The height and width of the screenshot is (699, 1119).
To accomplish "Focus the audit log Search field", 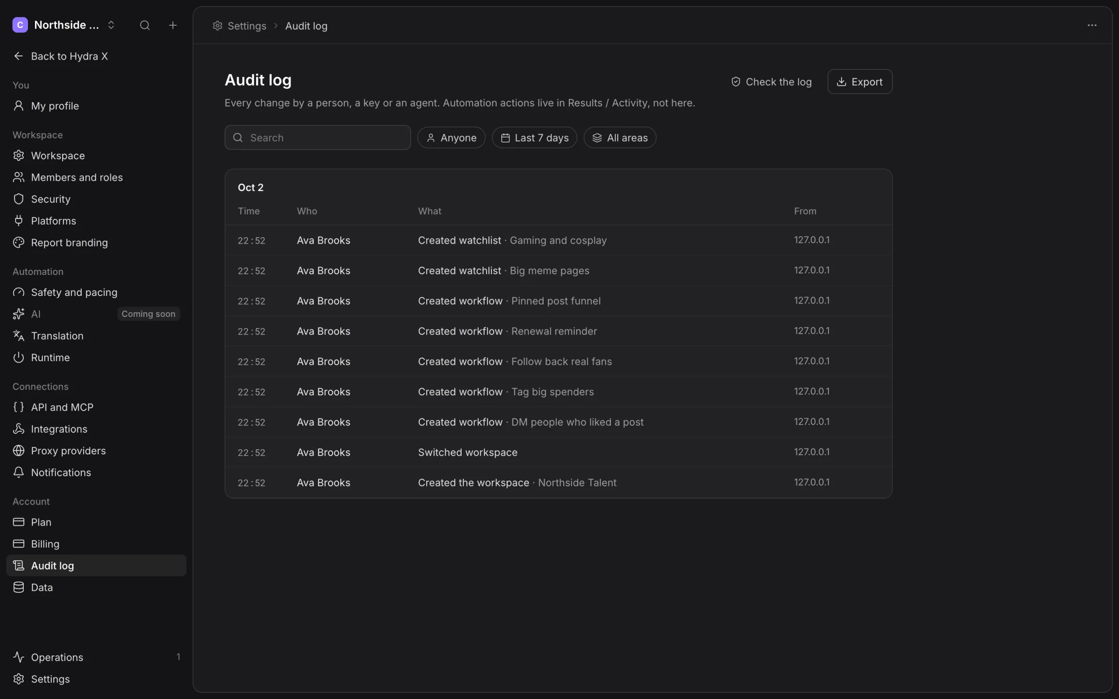I will [318, 137].
